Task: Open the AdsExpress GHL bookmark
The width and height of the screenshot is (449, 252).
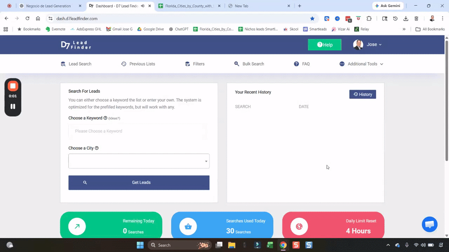Action: click(x=86, y=29)
